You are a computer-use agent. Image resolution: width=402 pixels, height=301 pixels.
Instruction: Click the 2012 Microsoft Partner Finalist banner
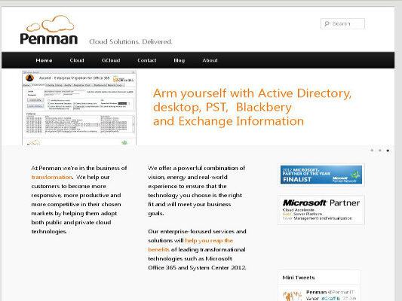pyautogui.click(x=321, y=175)
